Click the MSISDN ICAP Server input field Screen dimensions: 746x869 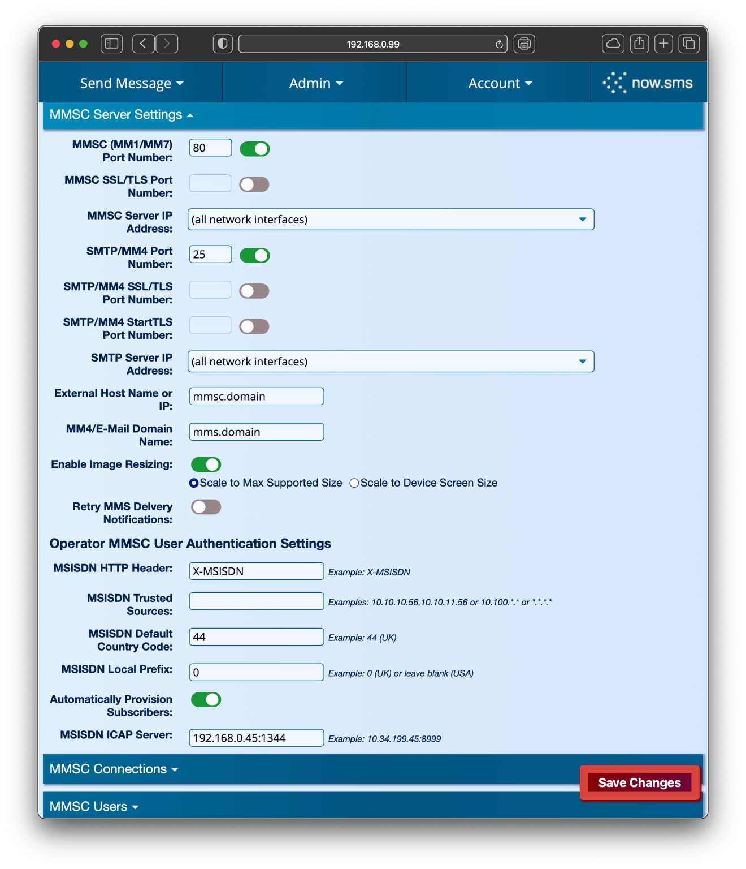coord(255,738)
